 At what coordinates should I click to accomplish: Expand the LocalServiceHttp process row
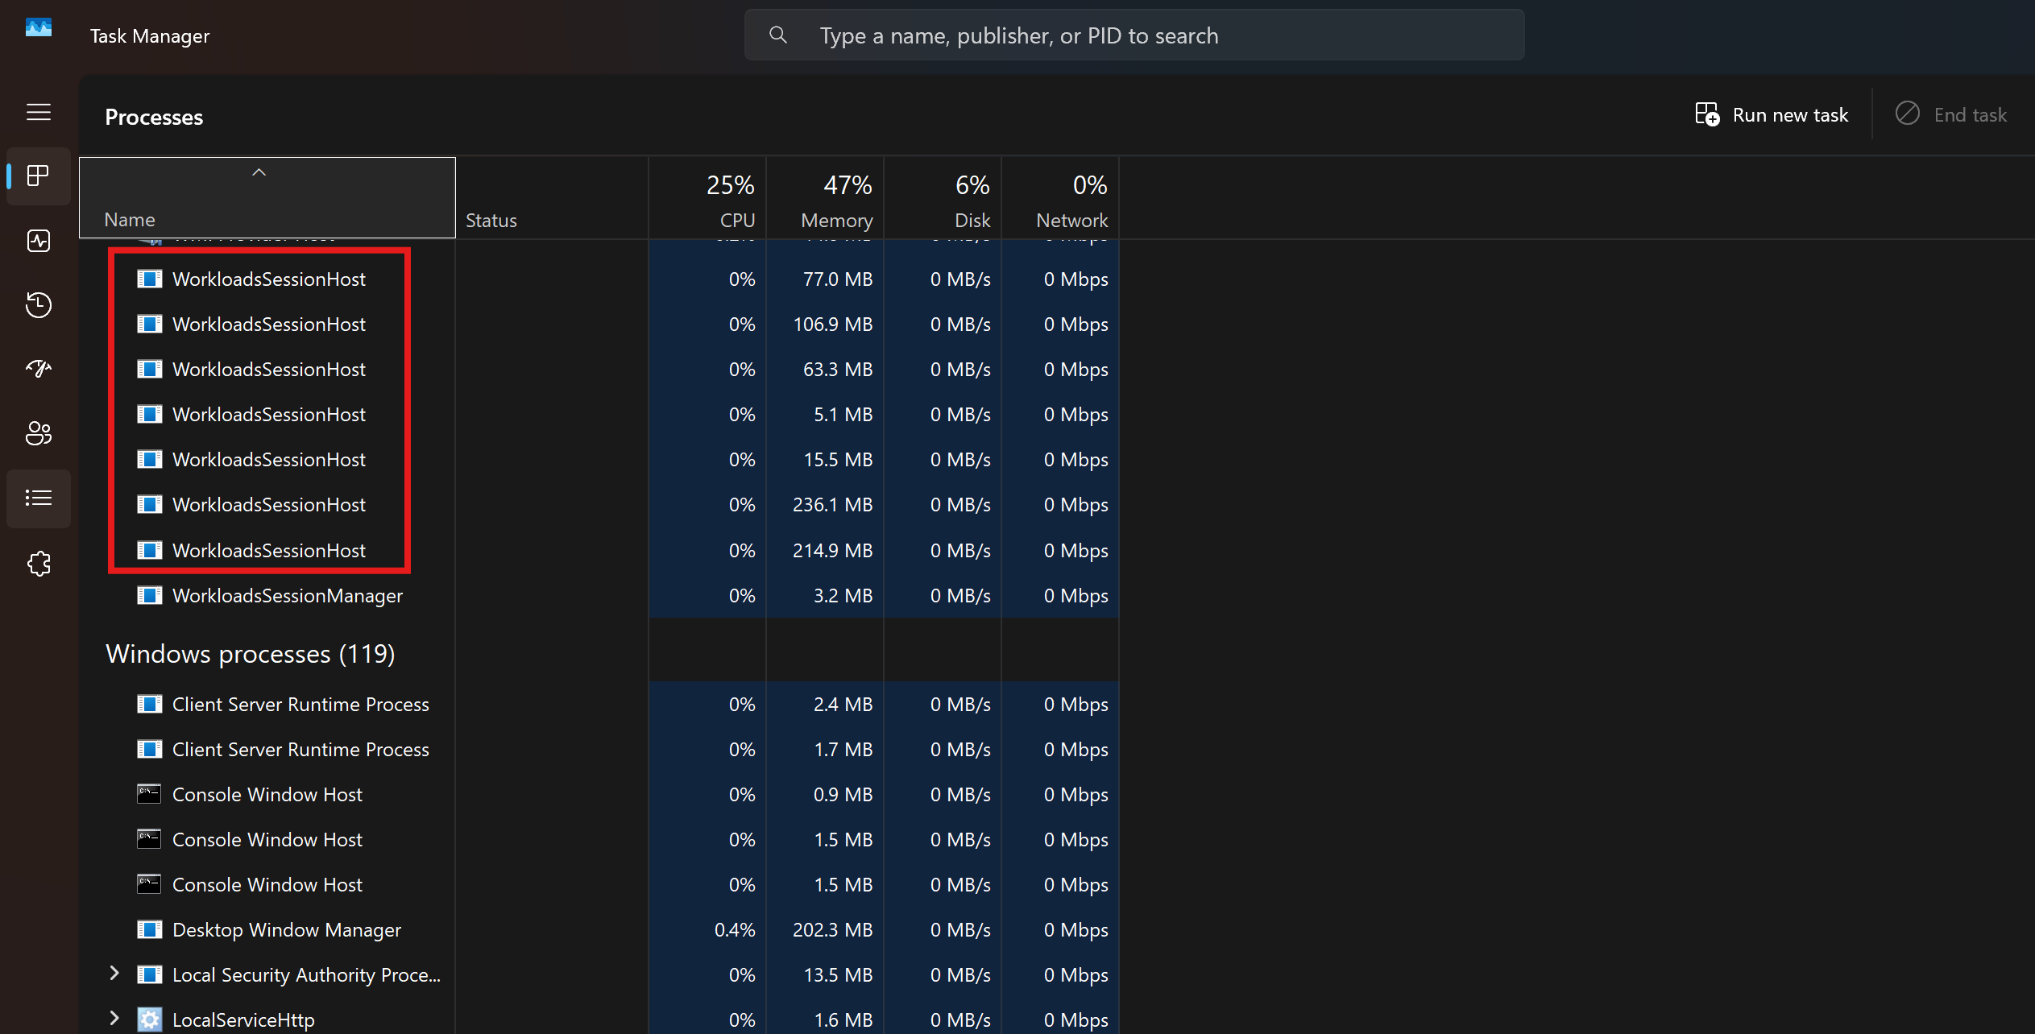[114, 1019]
